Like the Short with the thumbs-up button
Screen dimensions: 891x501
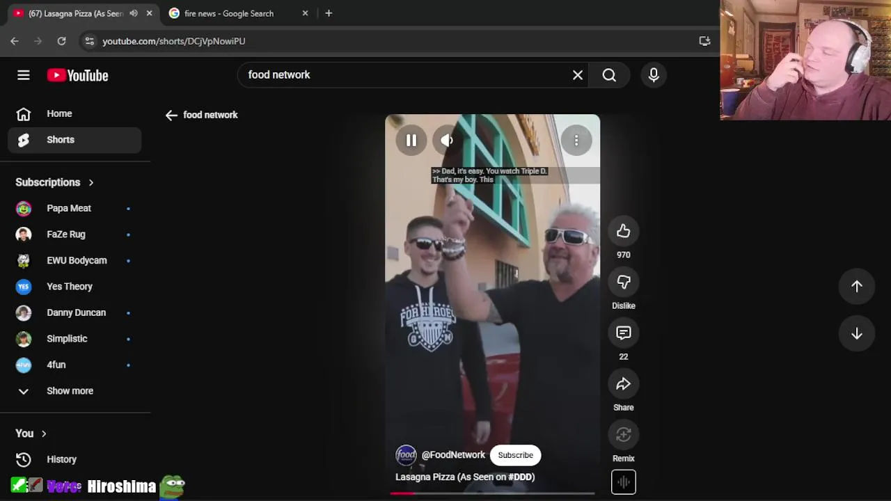(623, 232)
